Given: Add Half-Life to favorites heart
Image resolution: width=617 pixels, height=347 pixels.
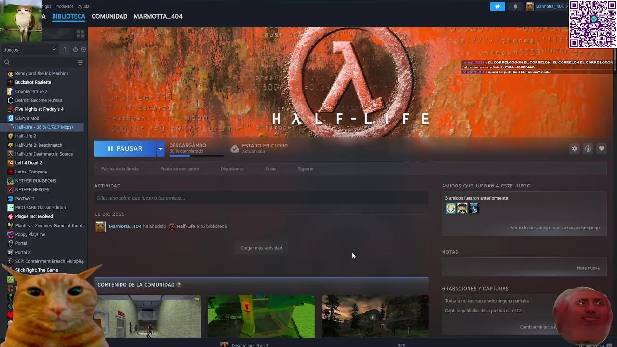Looking at the screenshot, I should [x=601, y=148].
